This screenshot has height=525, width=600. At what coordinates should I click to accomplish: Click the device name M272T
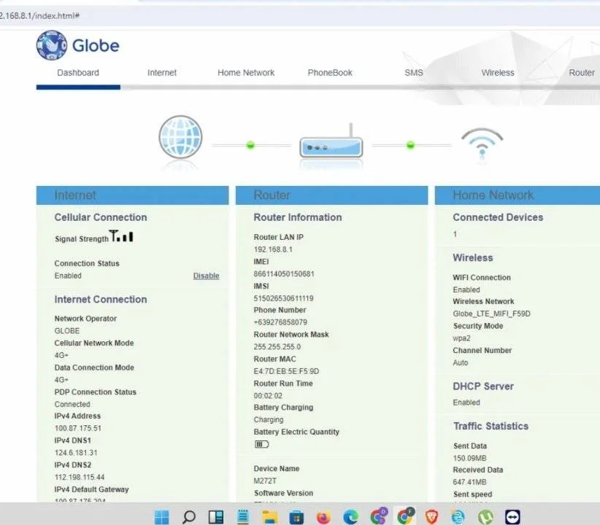coord(265,481)
